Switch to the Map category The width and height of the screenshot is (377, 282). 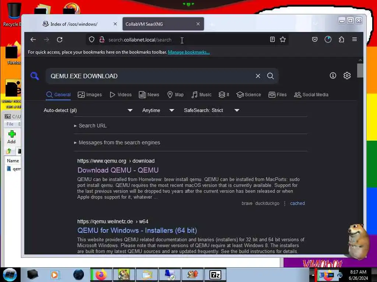click(x=176, y=95)
